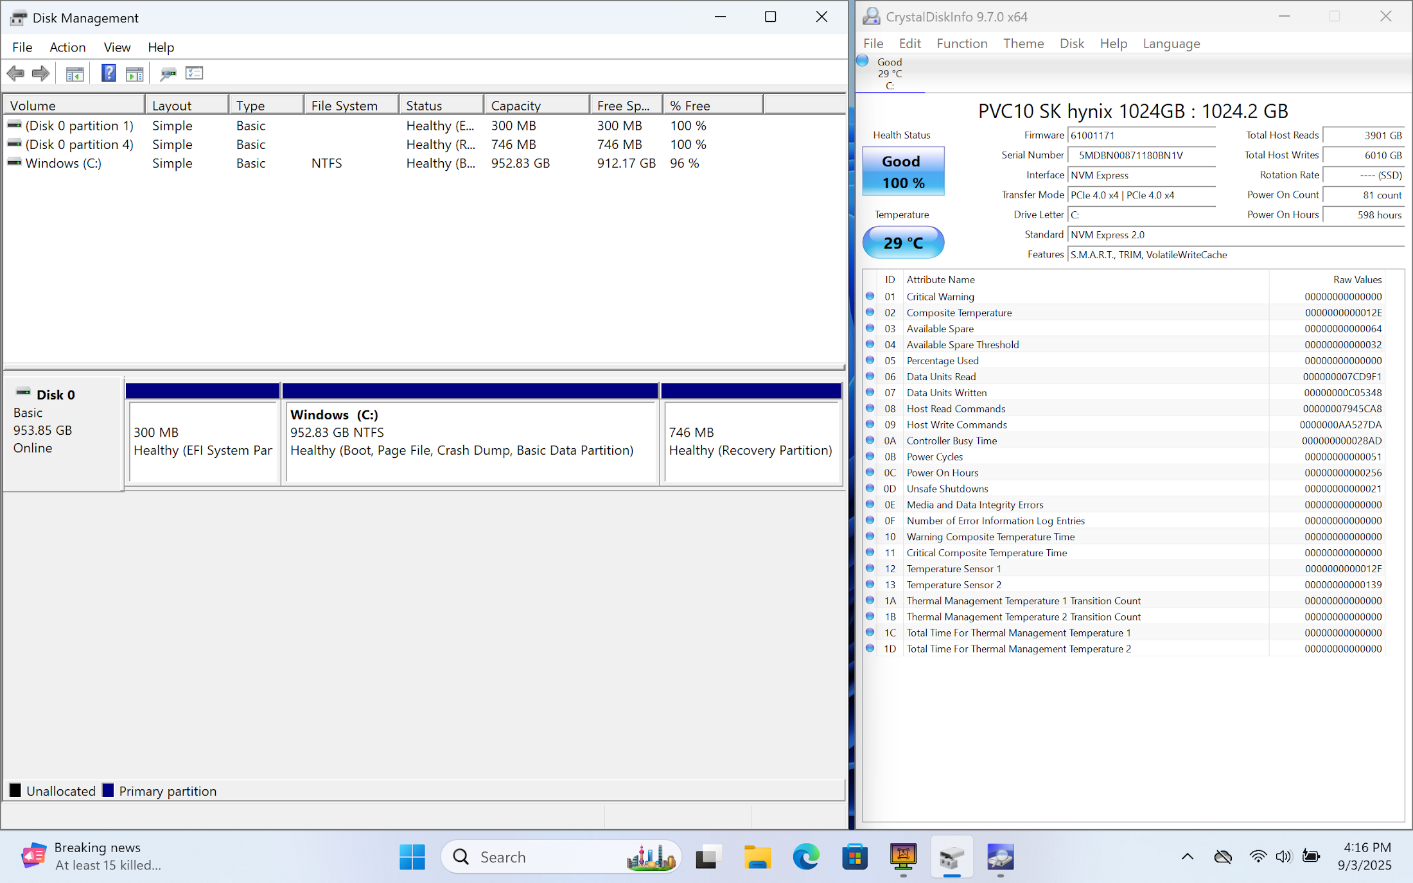Click the blue Help question mark icon
The width and height of the screenshot is (1413, 883).
(109, 73)
